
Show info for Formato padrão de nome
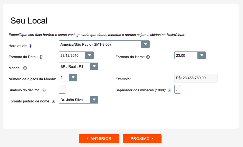click(53, 101)
